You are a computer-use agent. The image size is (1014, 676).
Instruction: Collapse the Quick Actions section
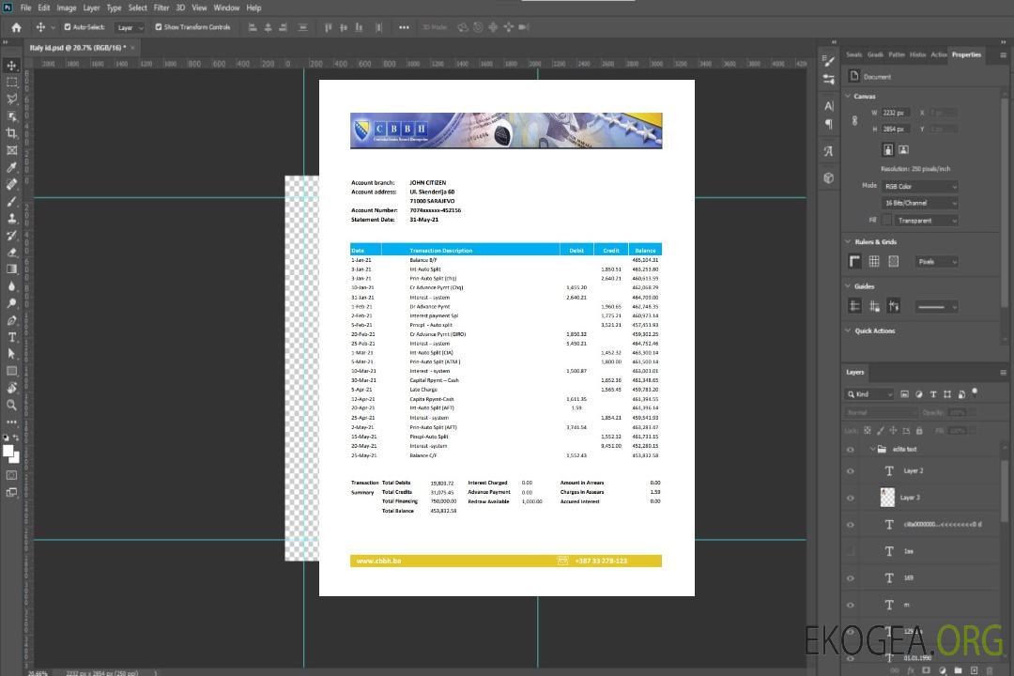(x=848, y=330)
